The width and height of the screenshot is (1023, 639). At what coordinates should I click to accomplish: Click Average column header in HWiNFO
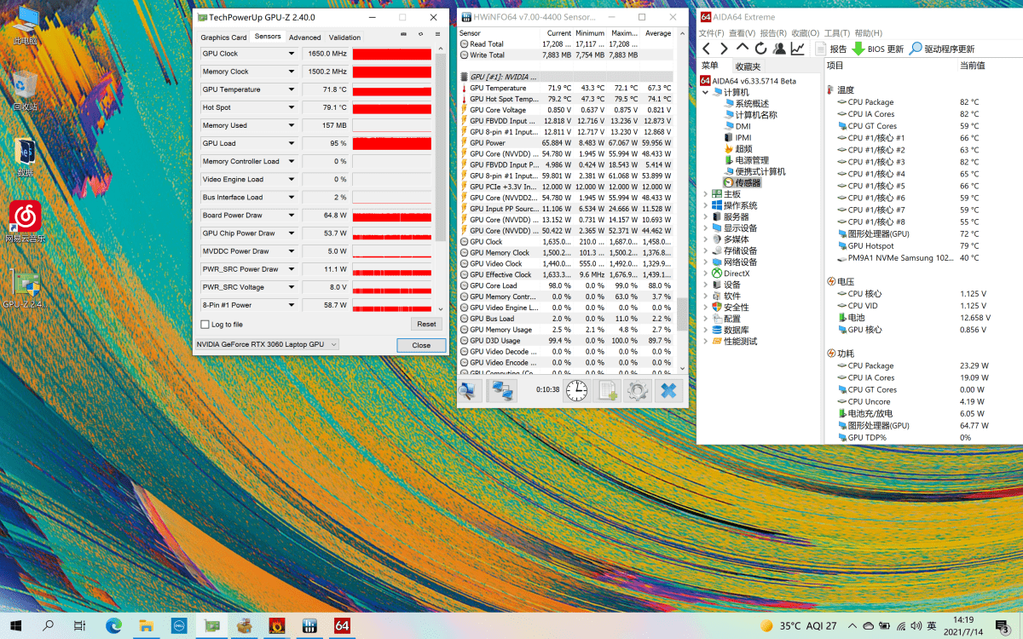[x=658, y=33]
